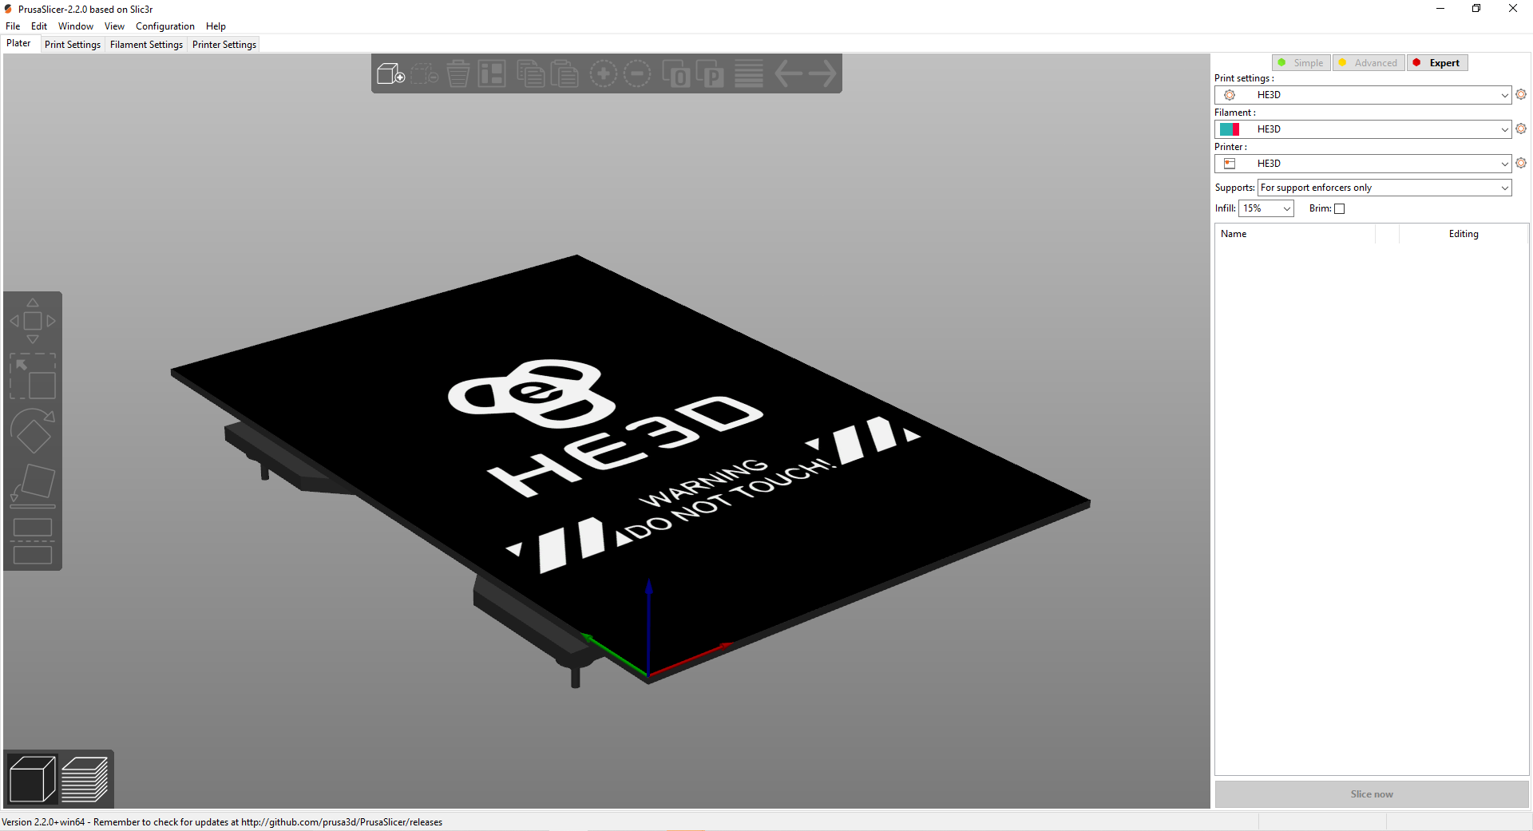Switch to the Plater tab
The height and width of the screenshot is (831, 1533).
[18, 44]
